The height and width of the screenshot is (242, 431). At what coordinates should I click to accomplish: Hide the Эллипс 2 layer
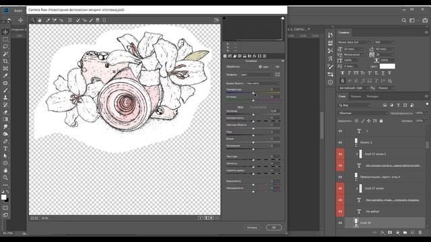click(340, 143)
